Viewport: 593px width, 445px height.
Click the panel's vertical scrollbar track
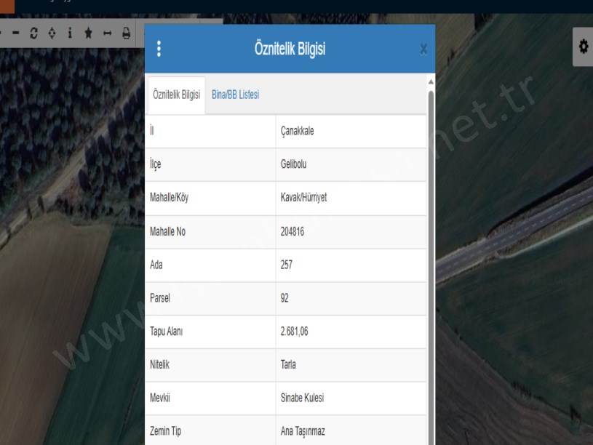pyautogui.click(x=431, y=254)
